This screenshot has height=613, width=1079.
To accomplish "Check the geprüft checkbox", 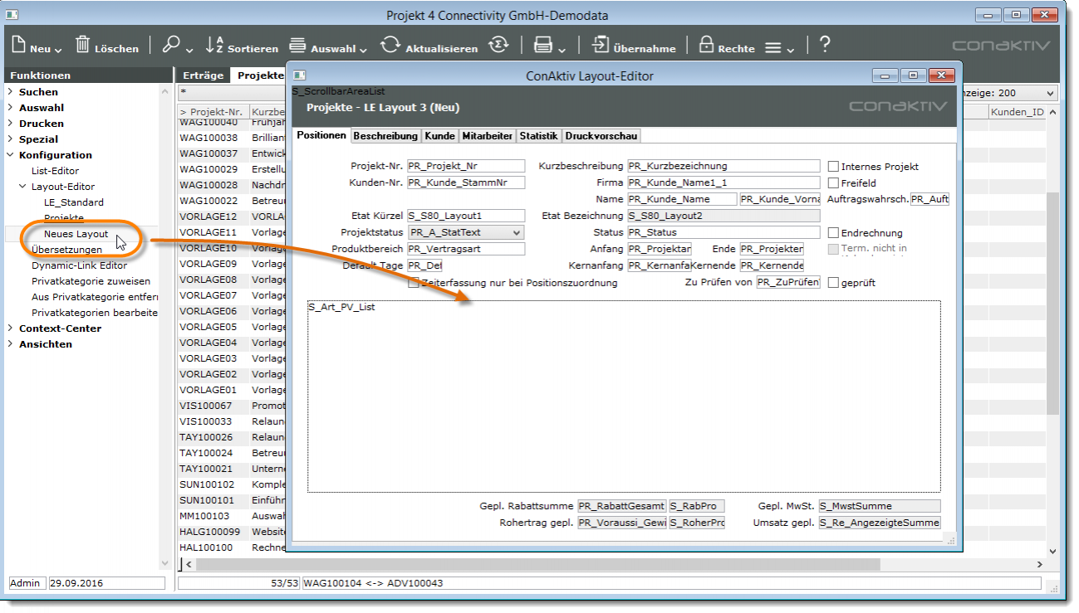I will 834,283.
